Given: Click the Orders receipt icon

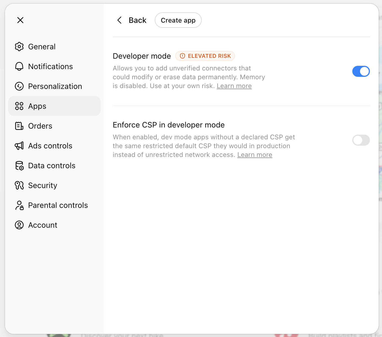Looking at the screenshot, I should (x=19, y=126).
